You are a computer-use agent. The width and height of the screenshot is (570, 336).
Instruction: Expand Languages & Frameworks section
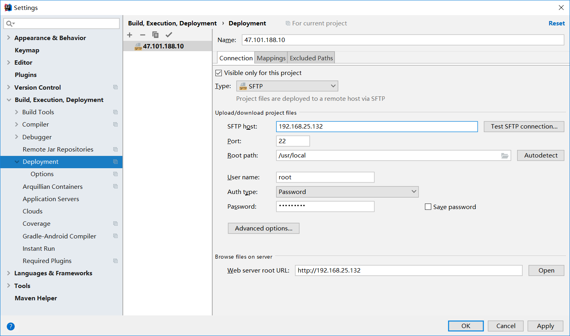(x=9, y=273)
